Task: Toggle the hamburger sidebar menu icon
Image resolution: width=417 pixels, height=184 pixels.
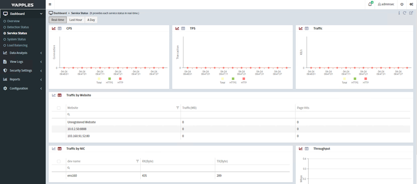Action: coord(50,4)
